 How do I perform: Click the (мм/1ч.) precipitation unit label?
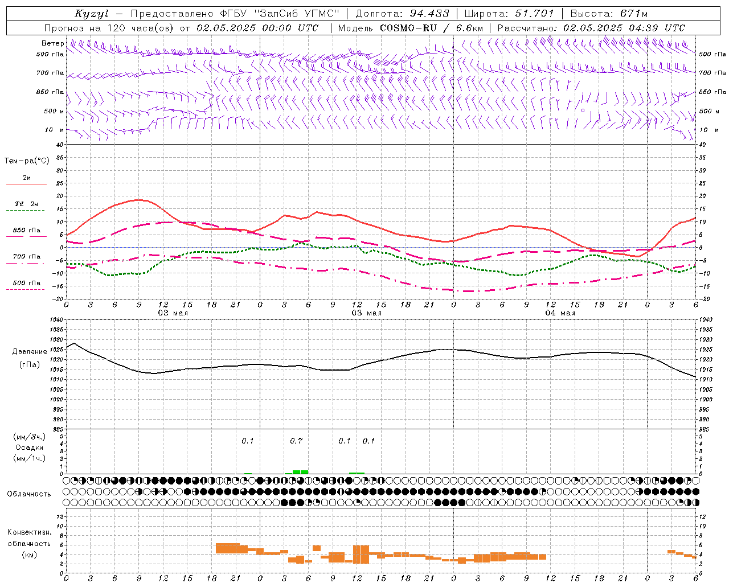tap(29, 458)
